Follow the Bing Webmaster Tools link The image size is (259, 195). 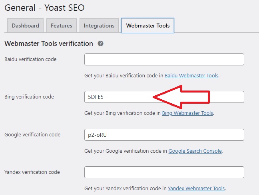coord(187,113)
